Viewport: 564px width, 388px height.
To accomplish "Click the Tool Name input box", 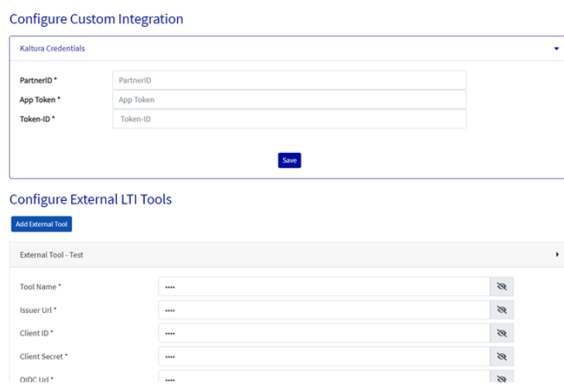I will point(324,287).
